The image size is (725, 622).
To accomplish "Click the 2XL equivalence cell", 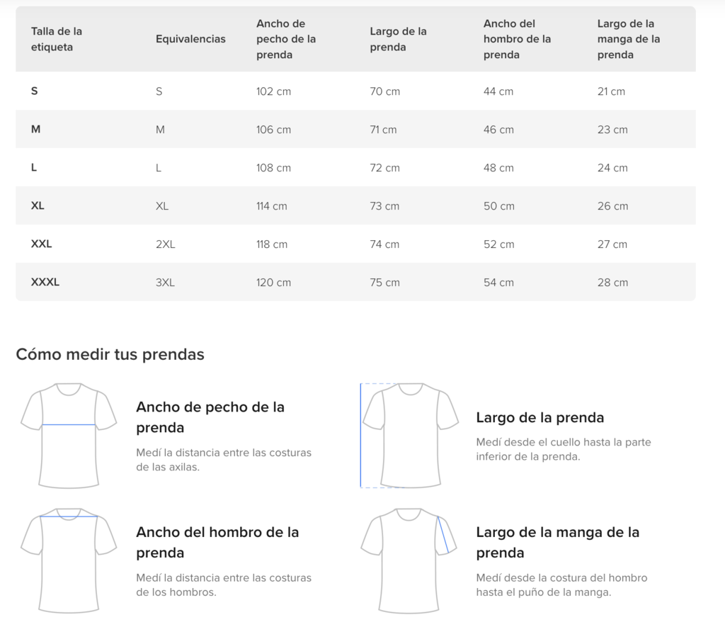I will pos(165,244).
